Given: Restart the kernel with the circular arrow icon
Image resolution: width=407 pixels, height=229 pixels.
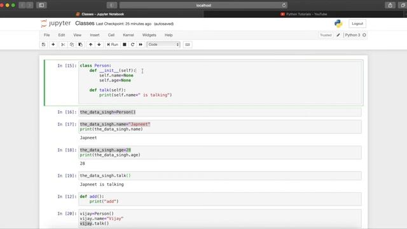Looking at the screenshot, I should point(133,45).
